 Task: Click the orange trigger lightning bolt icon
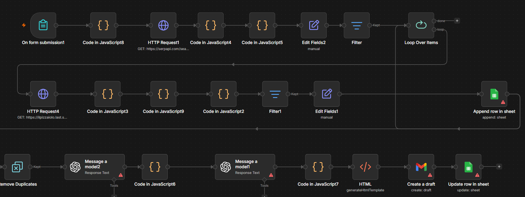[24, 25]
